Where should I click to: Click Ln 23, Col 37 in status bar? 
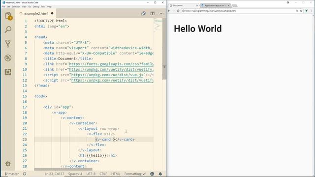coord(54,174)
